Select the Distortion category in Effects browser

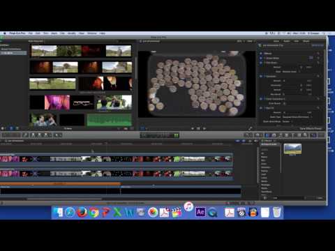pyautogui.click(x=266, y=167)
